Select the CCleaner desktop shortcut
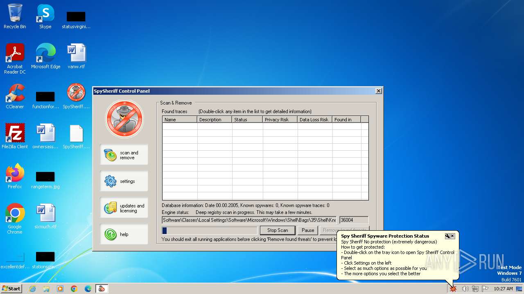This screenshot has width=524, height=294. coord(15,96)
